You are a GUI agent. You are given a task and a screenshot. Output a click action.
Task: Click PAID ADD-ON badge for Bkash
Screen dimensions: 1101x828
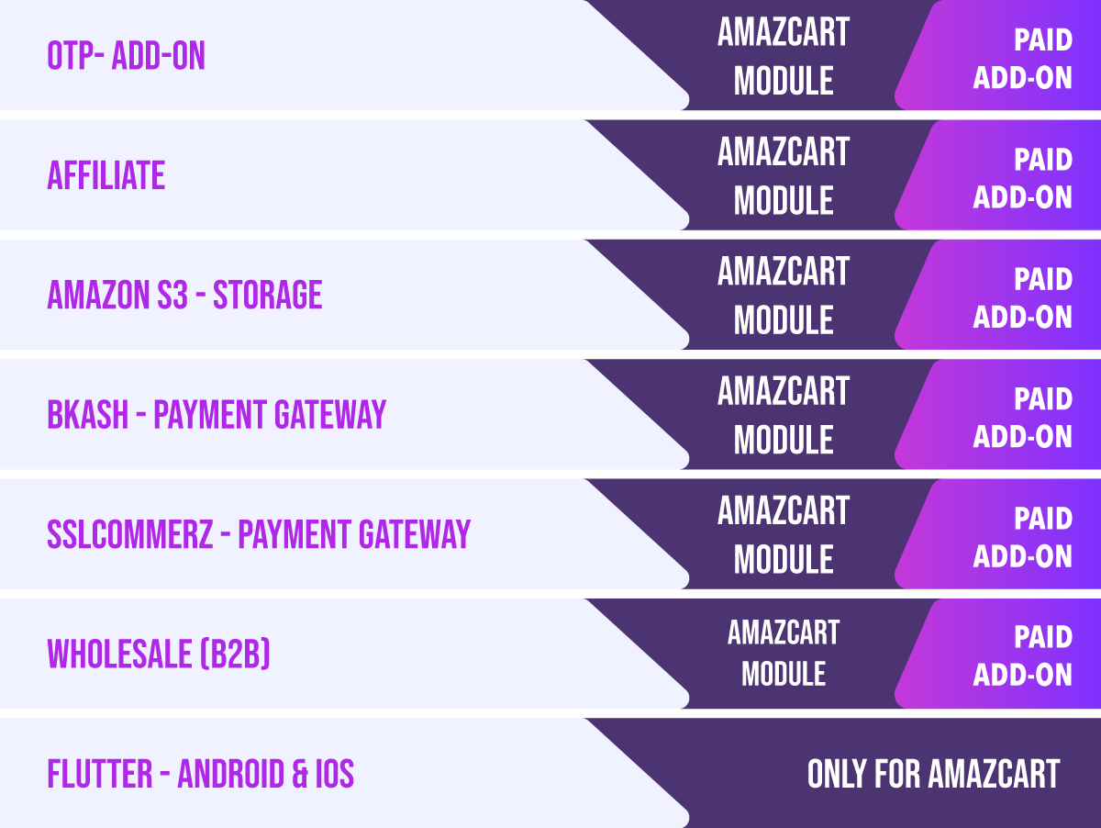1022,418
